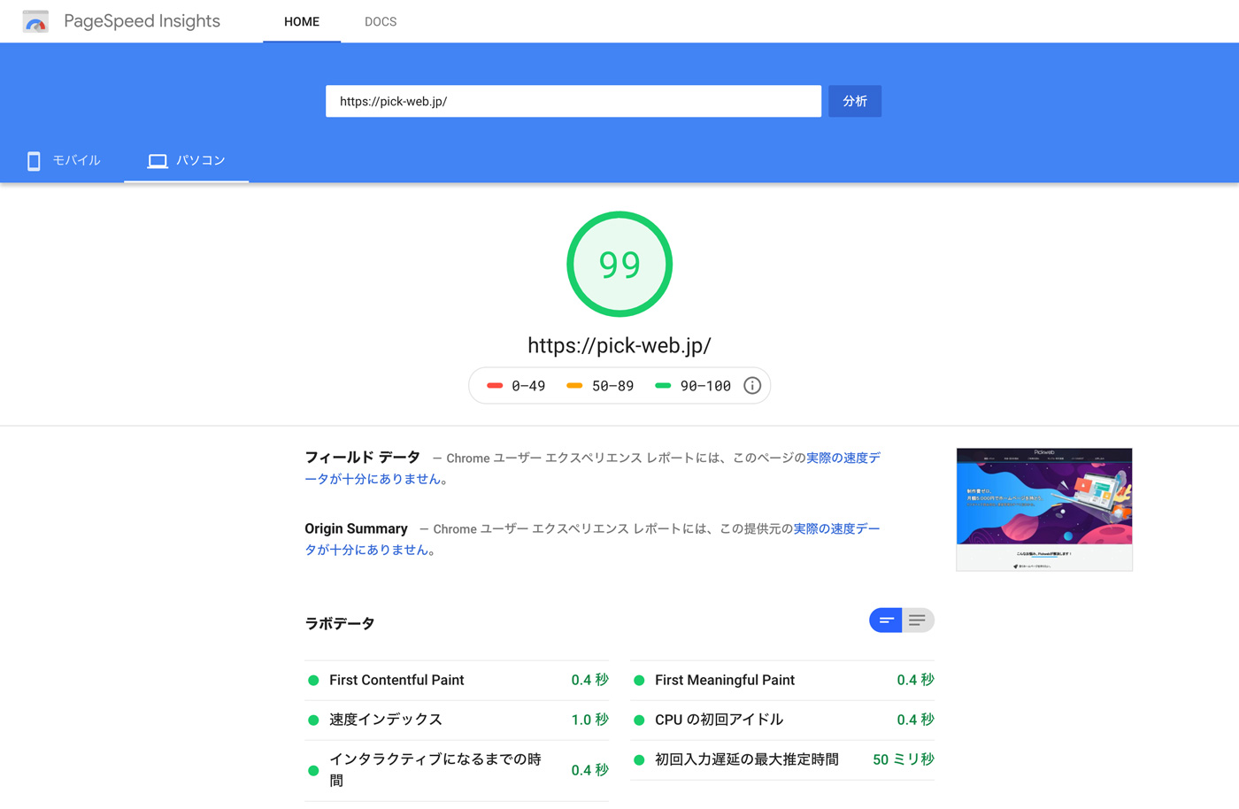Click the https://pick-web.jp/ heading text

pos(619,345)
